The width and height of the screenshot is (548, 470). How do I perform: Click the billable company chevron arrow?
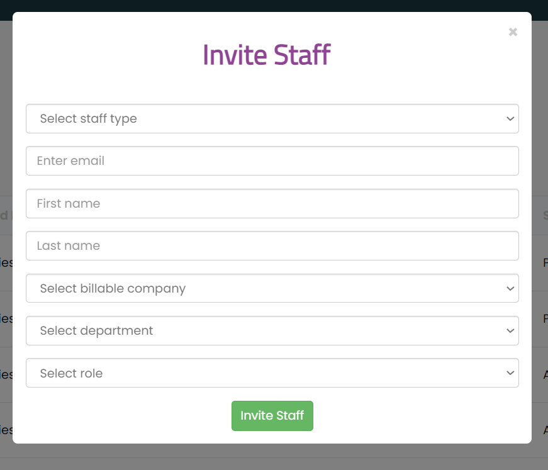tap(510, 289)
